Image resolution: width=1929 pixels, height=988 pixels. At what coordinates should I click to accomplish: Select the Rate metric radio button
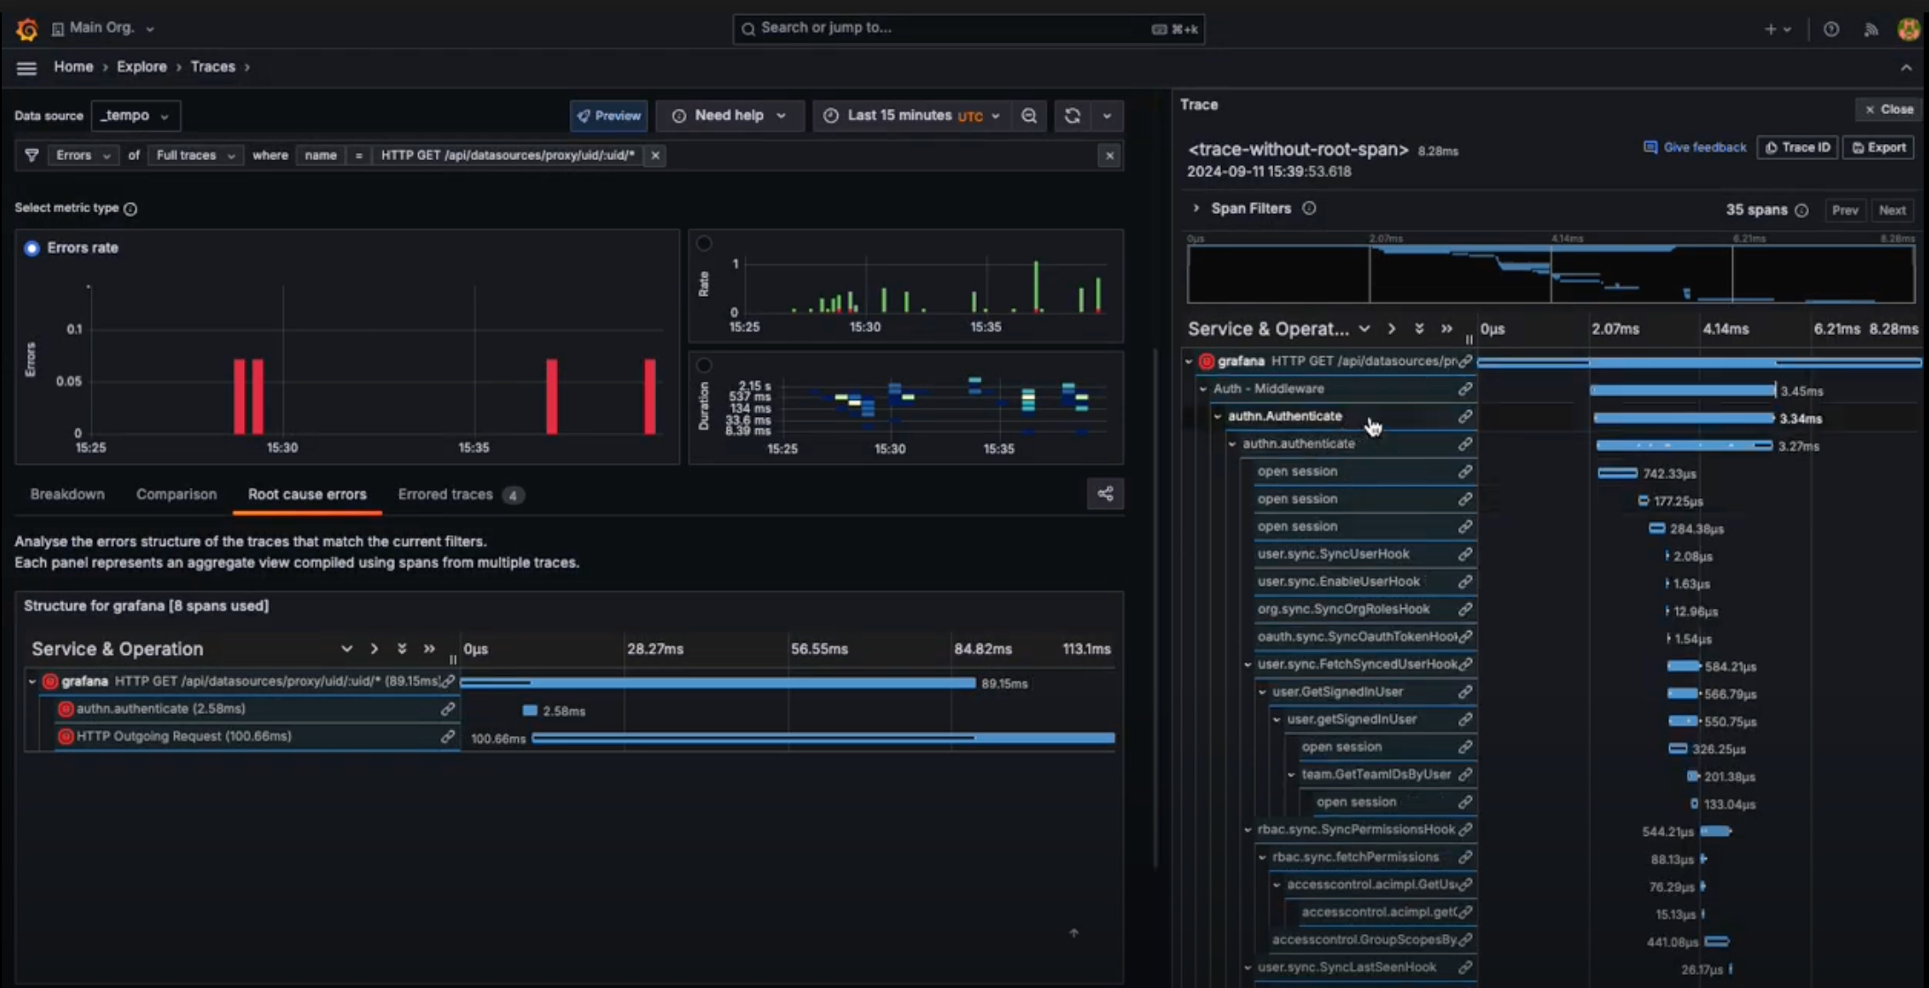coord(704,243)
